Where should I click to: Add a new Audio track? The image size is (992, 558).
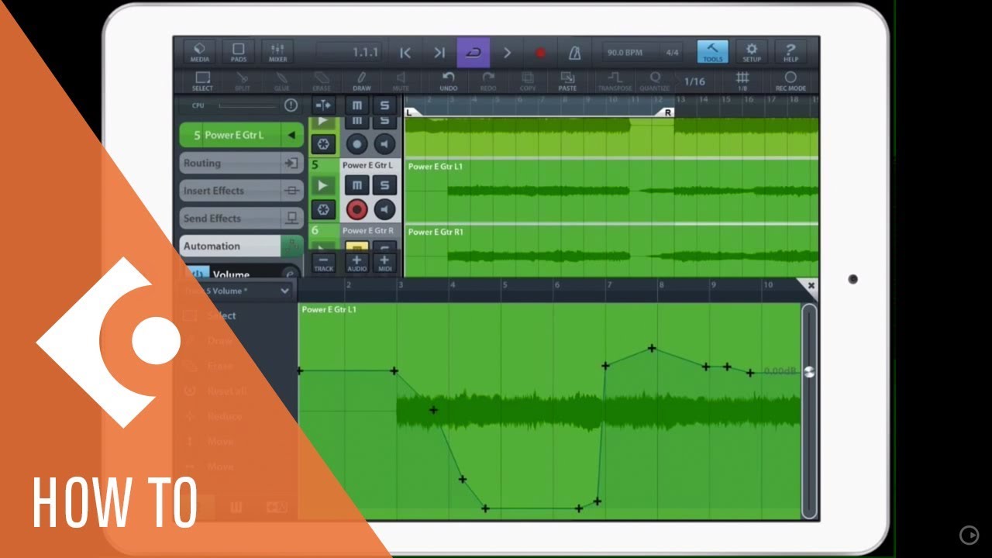click(x=356, y=263)
